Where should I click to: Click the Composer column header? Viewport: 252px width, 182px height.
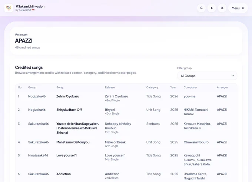(x=190, y=87)
